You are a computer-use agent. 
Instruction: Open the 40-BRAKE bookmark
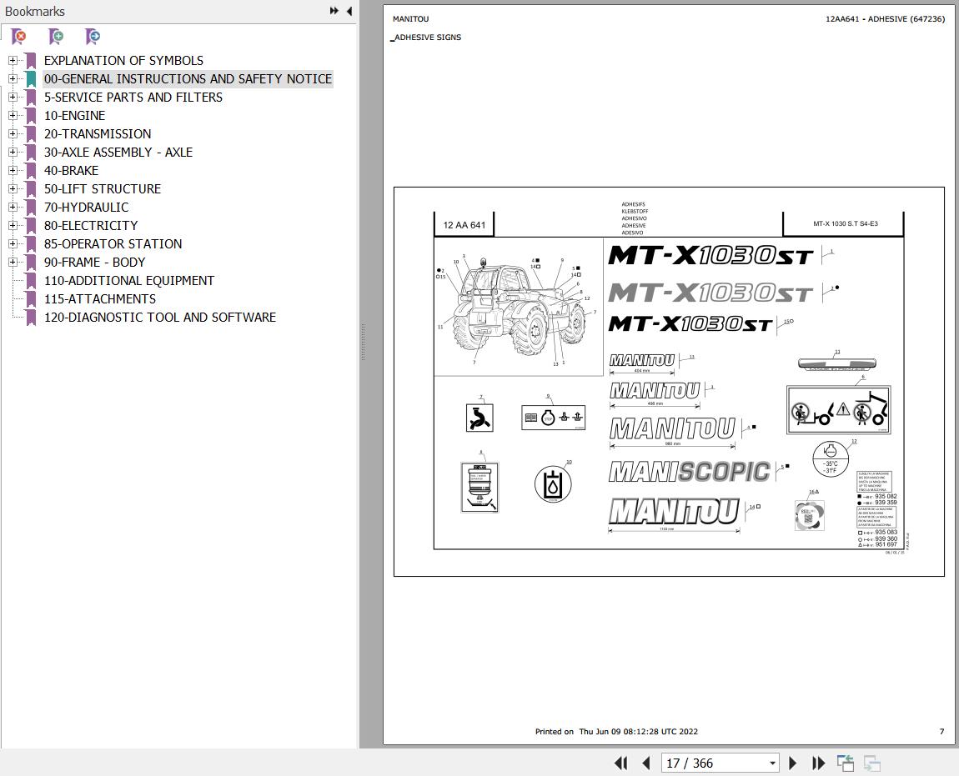[71, 171]
